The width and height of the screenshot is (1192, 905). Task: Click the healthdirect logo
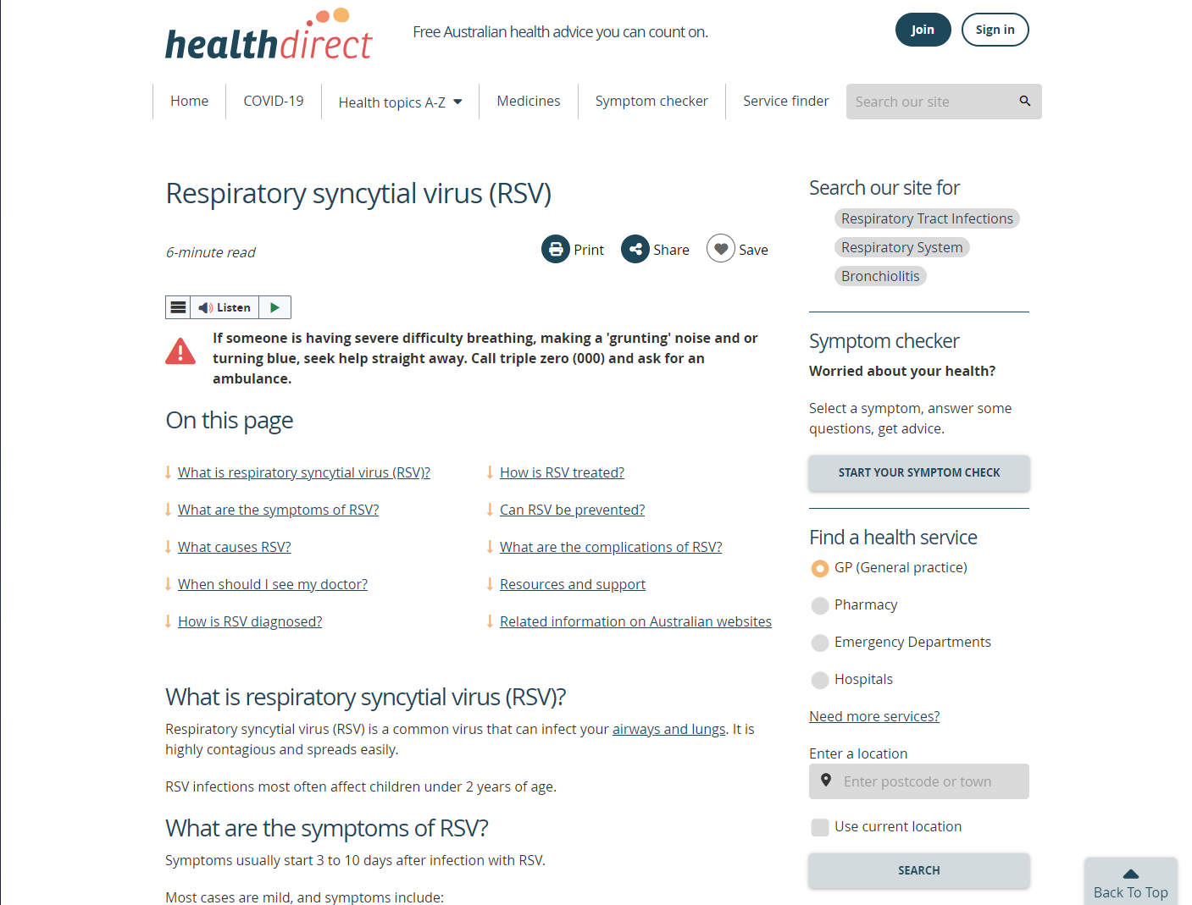pos(269,38)
